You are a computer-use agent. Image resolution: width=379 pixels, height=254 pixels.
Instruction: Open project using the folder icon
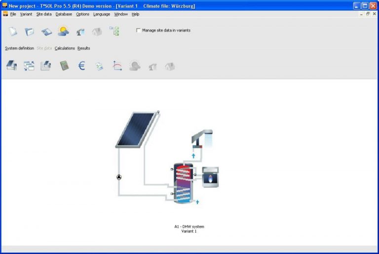tap(30, 32)
